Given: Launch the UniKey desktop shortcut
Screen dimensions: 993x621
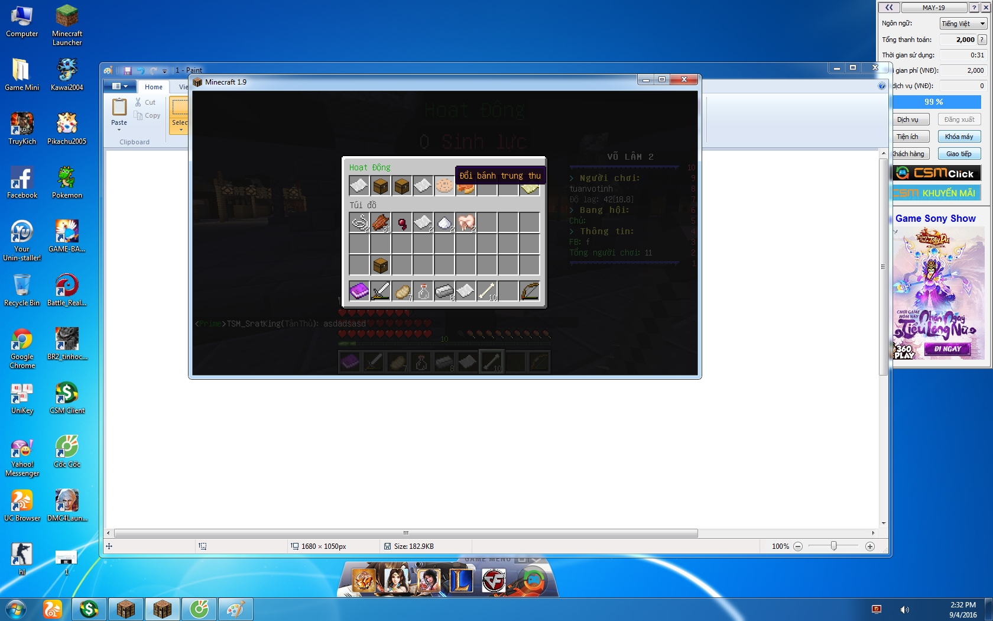Looking at the screenshot, I should pos(22,398).
